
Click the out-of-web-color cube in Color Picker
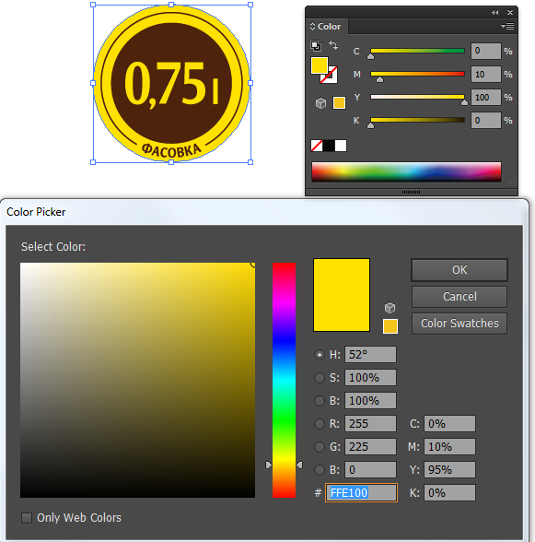(x=390, y=307)
